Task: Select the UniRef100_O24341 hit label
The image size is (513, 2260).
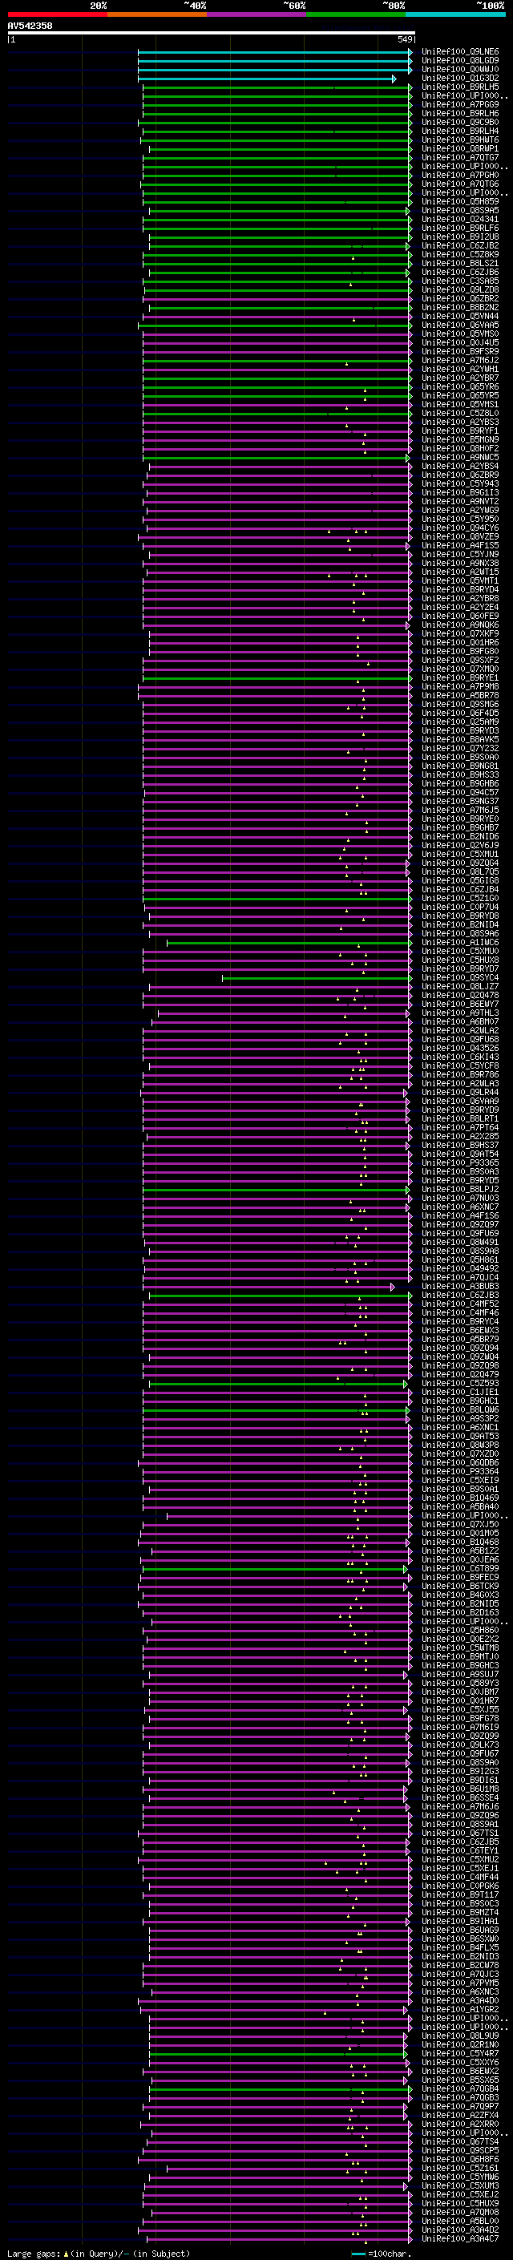Action: (x=460, y=220)
